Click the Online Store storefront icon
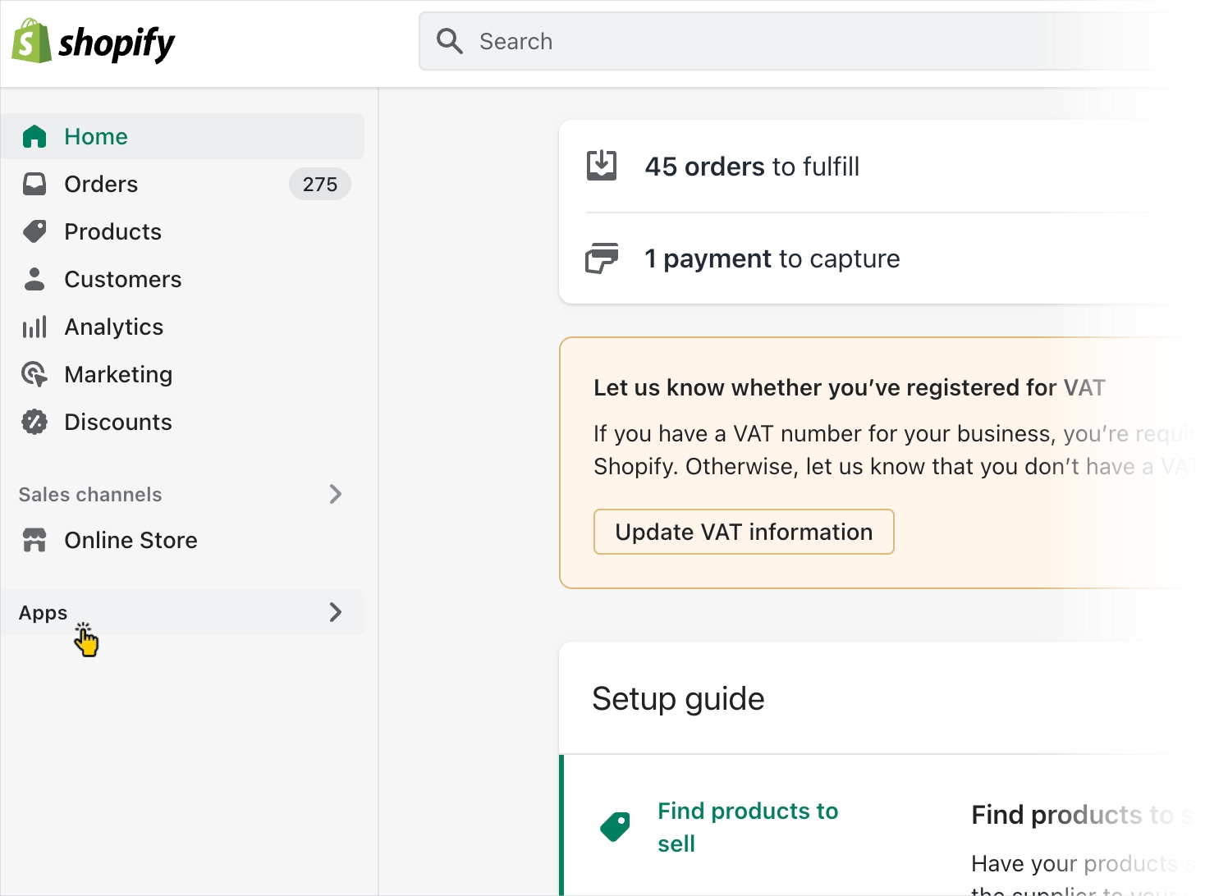The width and height of the screenshot is (1205, 896). click(34, 540)
